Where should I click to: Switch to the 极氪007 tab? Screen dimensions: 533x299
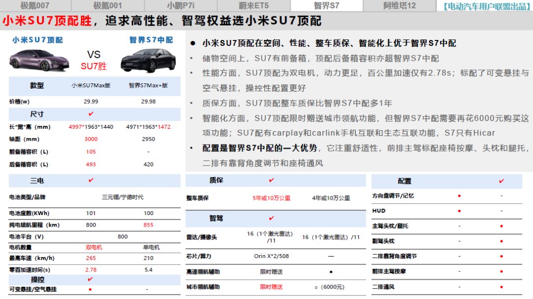pyautogui.click(x=35, y=5)
